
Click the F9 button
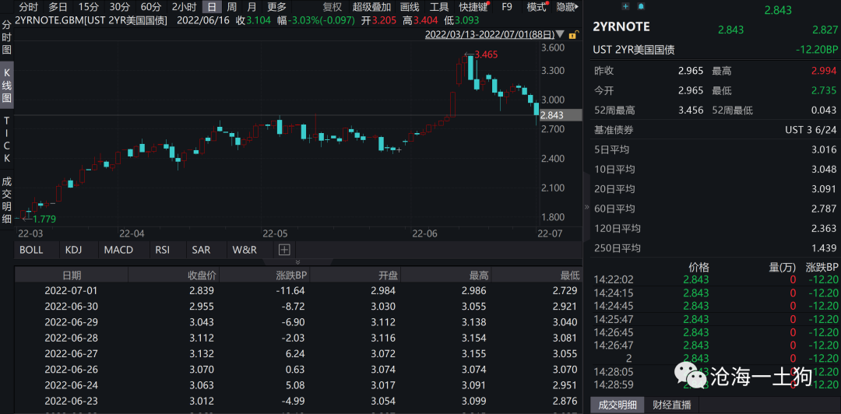click(507, 7)
